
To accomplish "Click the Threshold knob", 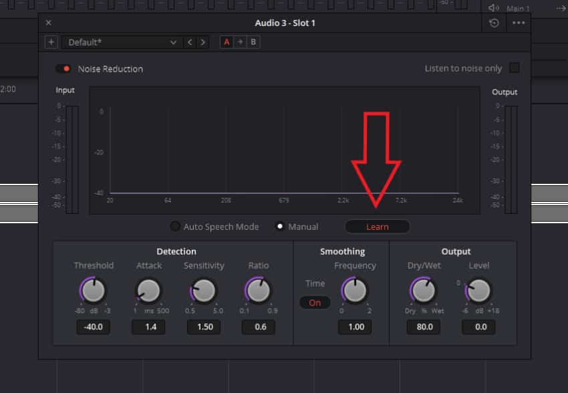I will [x=94, y=291].
